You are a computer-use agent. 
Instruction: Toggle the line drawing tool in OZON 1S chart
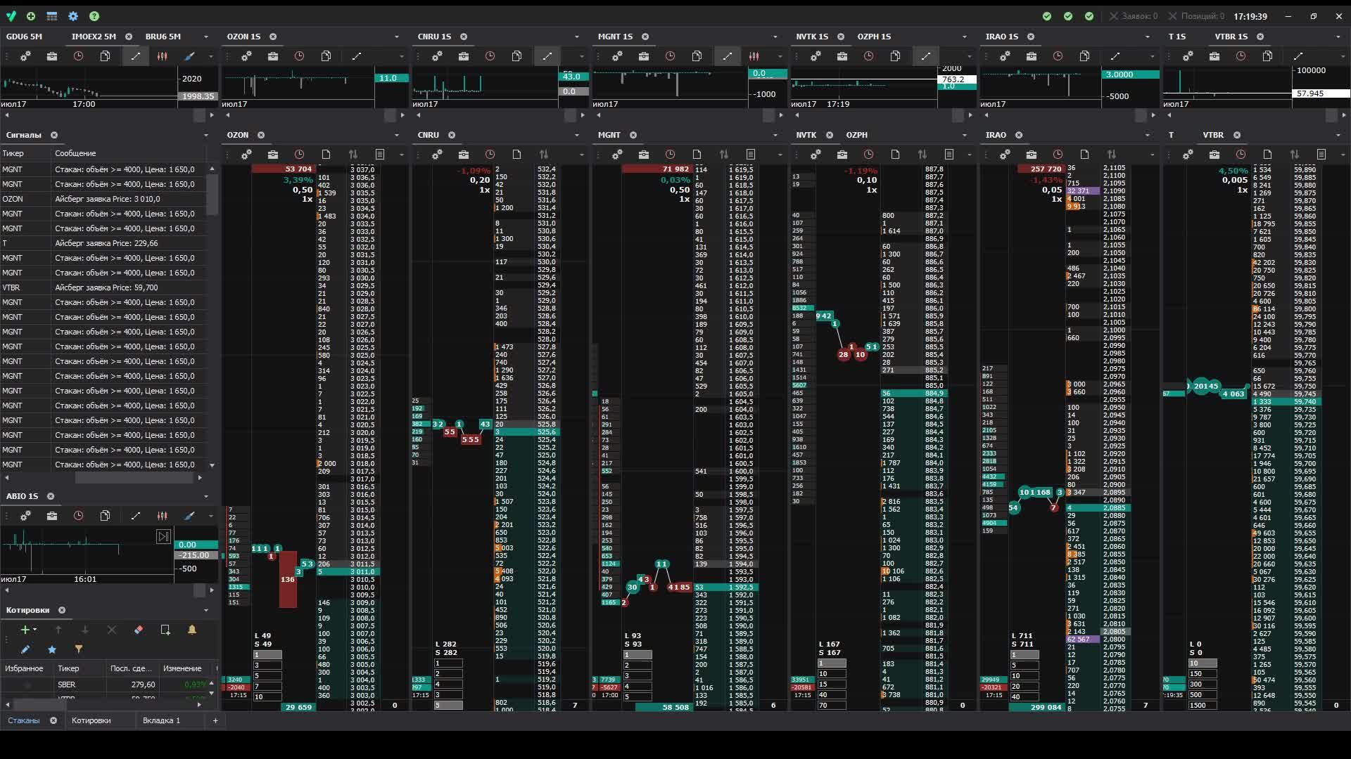coord(357,56)
